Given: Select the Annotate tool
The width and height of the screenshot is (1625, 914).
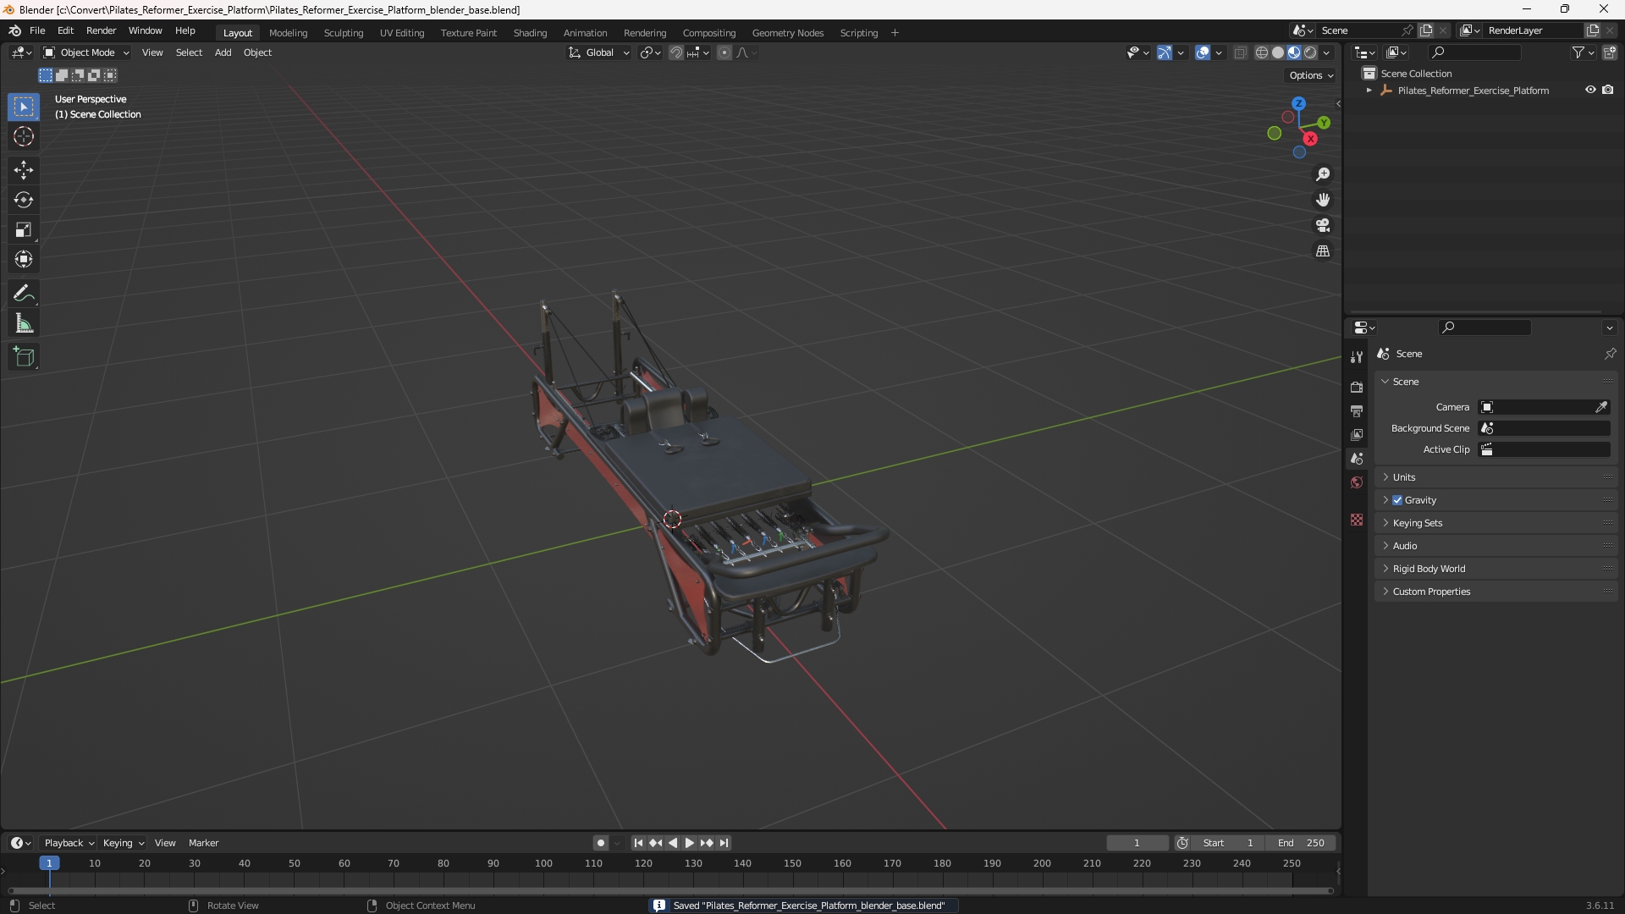Looking at the screenshot, I should click(24, 294).
